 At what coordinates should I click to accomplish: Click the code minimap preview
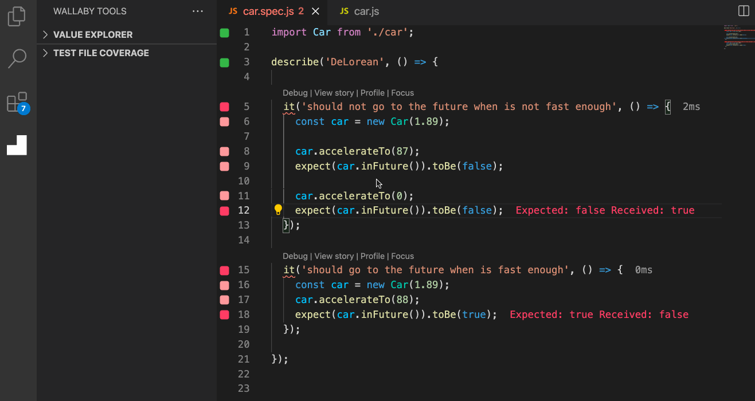coord(737,37)
